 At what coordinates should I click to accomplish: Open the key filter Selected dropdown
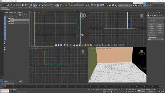pyautogui.click(x=151, y=90)
